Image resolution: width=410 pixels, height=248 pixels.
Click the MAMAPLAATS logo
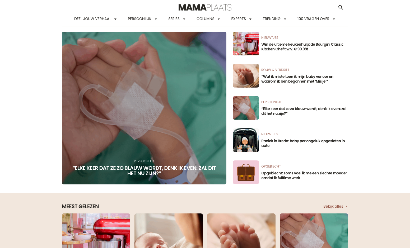pos(205,7)
